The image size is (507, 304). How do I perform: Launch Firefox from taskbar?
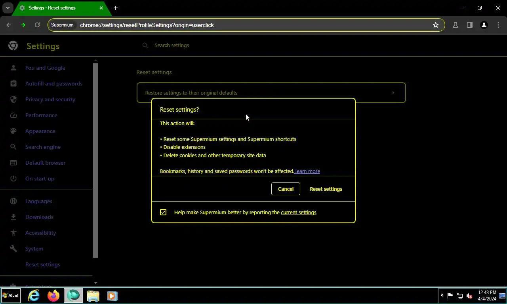(x=53, y=296)
